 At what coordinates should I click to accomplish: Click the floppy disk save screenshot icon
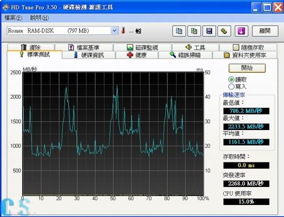tap(209, 31)
